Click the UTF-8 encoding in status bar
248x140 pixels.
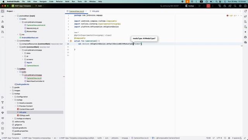pyautogui.click(x=219, y=138)
